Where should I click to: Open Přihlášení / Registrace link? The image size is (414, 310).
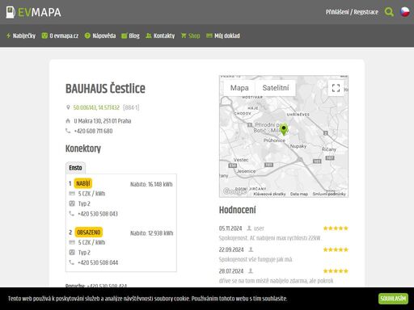point(352,12)
